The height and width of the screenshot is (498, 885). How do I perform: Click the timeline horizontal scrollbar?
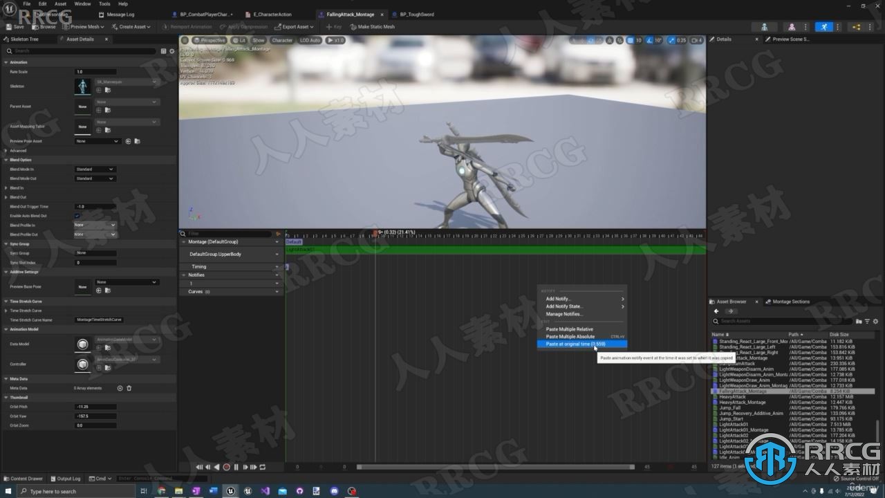point(495,467)
